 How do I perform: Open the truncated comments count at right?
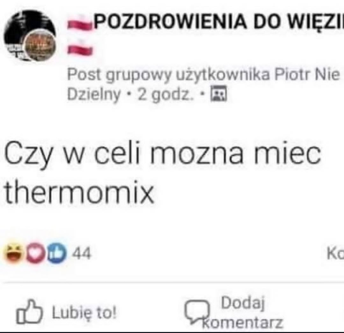pyautogui.click(x=335, y=254)
